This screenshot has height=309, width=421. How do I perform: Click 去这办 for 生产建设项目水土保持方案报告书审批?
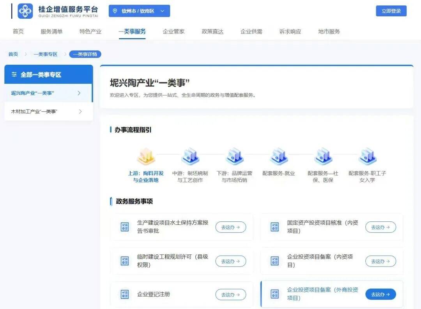pos(231,227)
